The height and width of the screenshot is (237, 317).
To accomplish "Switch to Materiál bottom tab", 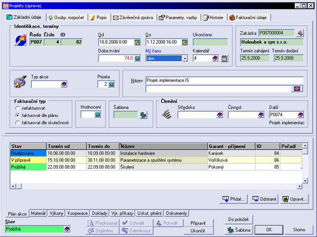I will coord(38,213).
